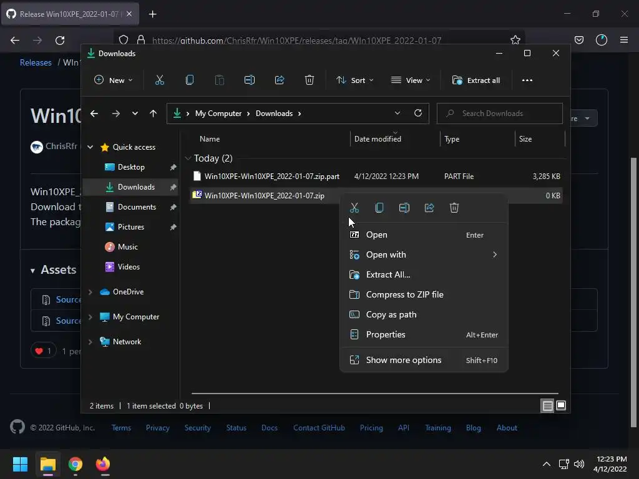Choose Compress to ZIP file
This screenshot has width=639, height=479.
tap(424, 295)
